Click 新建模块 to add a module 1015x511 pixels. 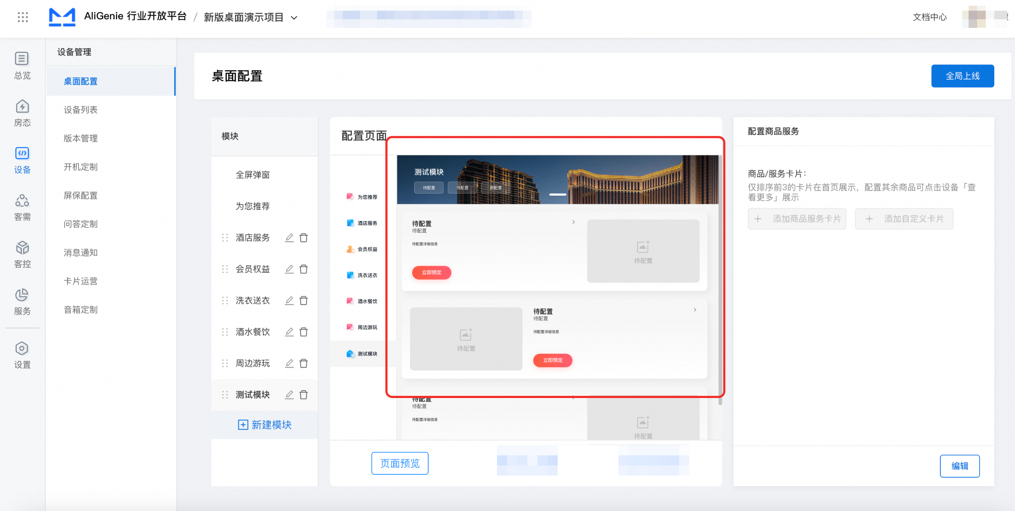pyautogui.click(x=265, y=425)
